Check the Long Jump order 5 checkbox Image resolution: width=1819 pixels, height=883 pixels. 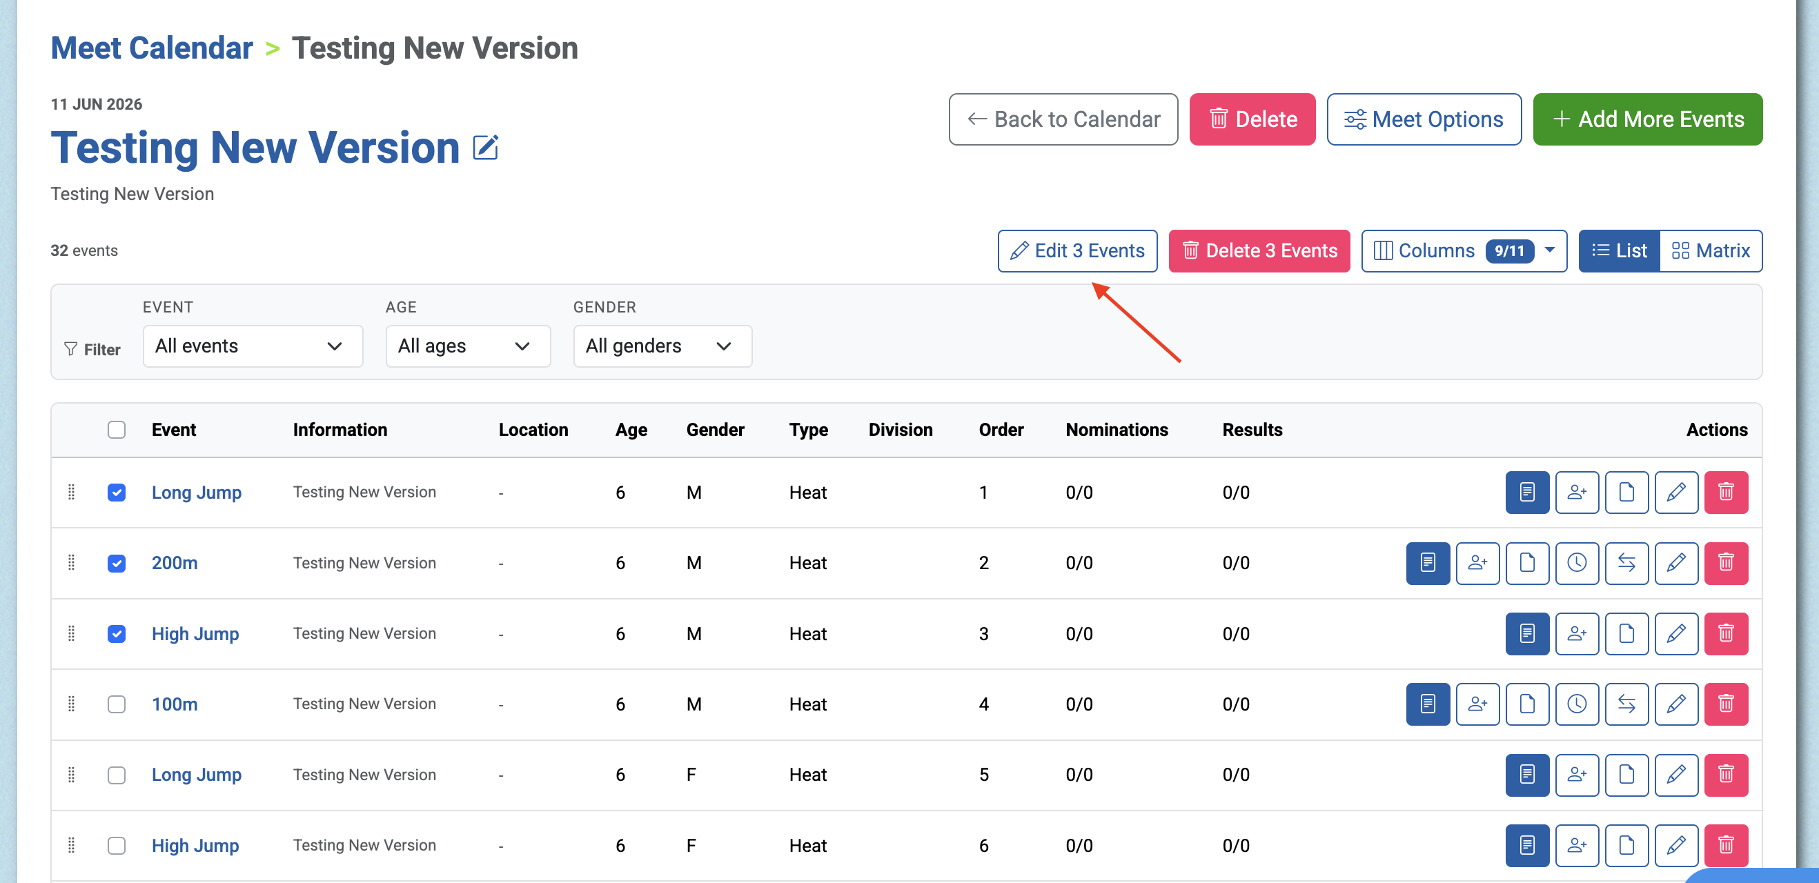pos(117,774)
